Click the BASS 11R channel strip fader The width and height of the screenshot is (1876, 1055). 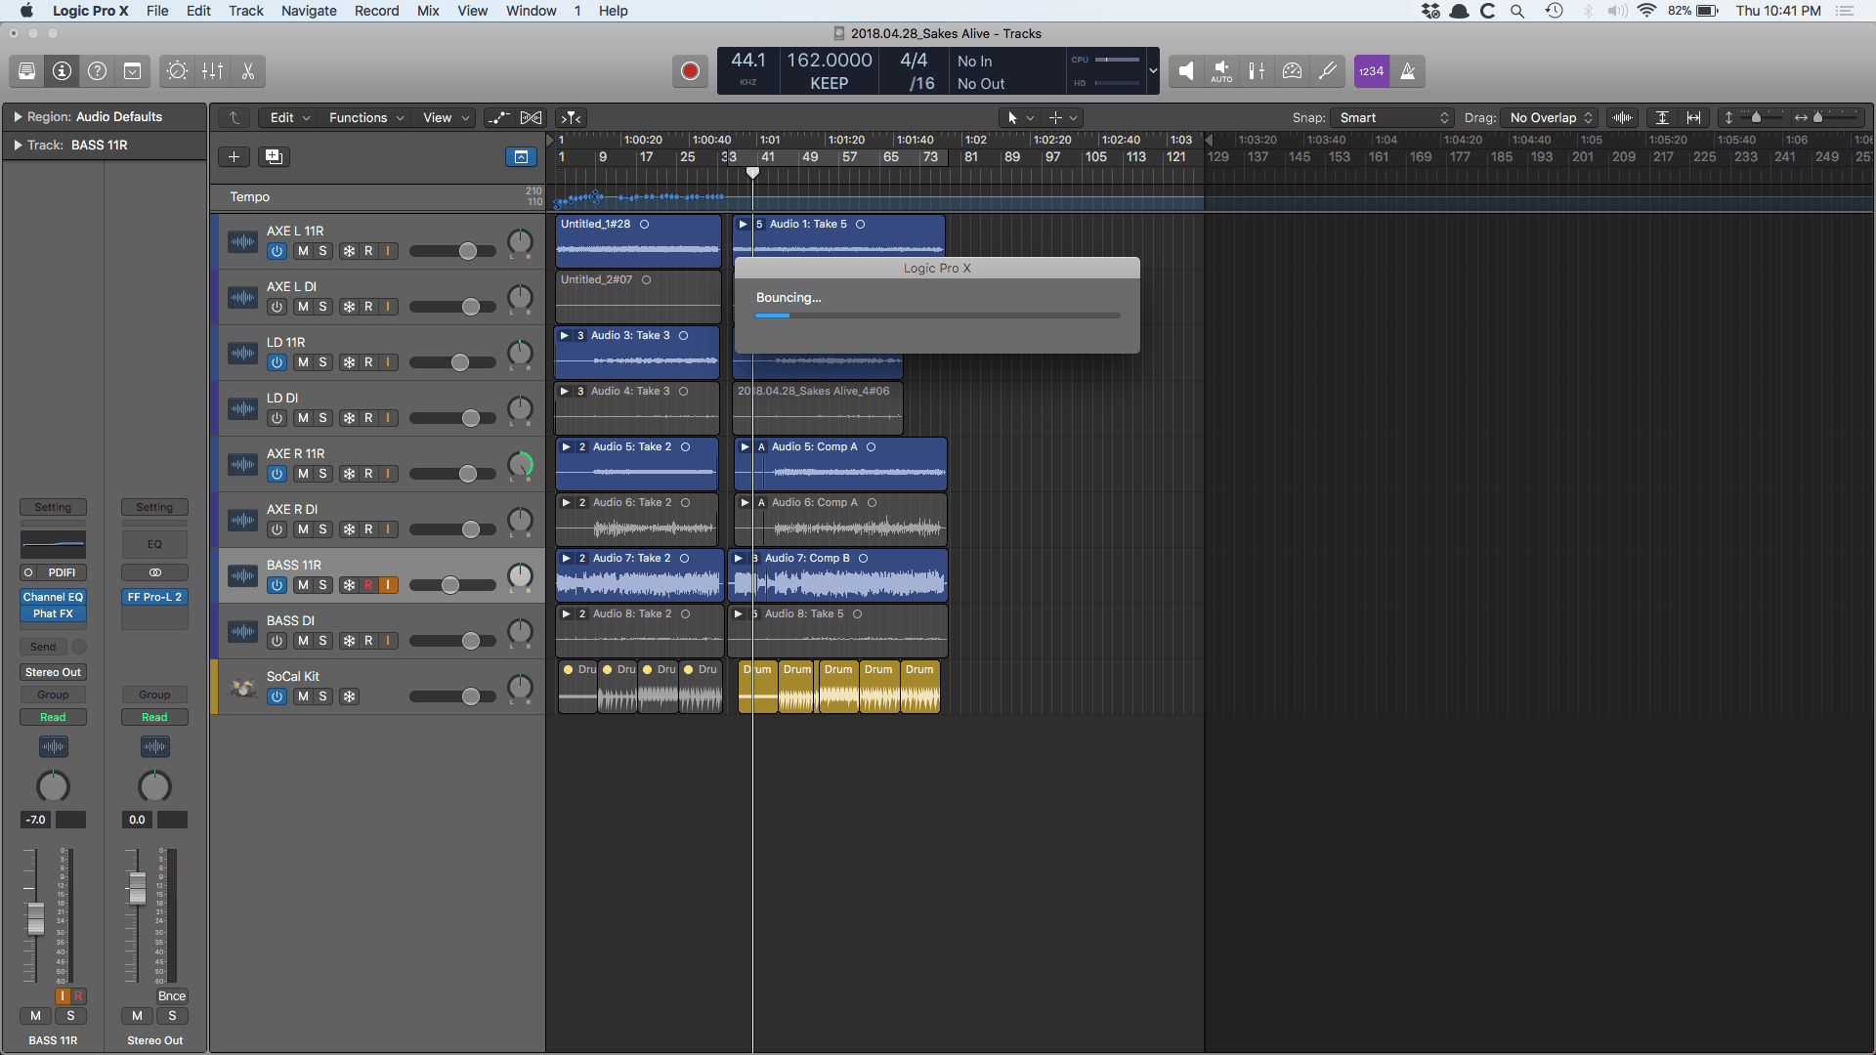pyautogui.click(x=36, y=919)
